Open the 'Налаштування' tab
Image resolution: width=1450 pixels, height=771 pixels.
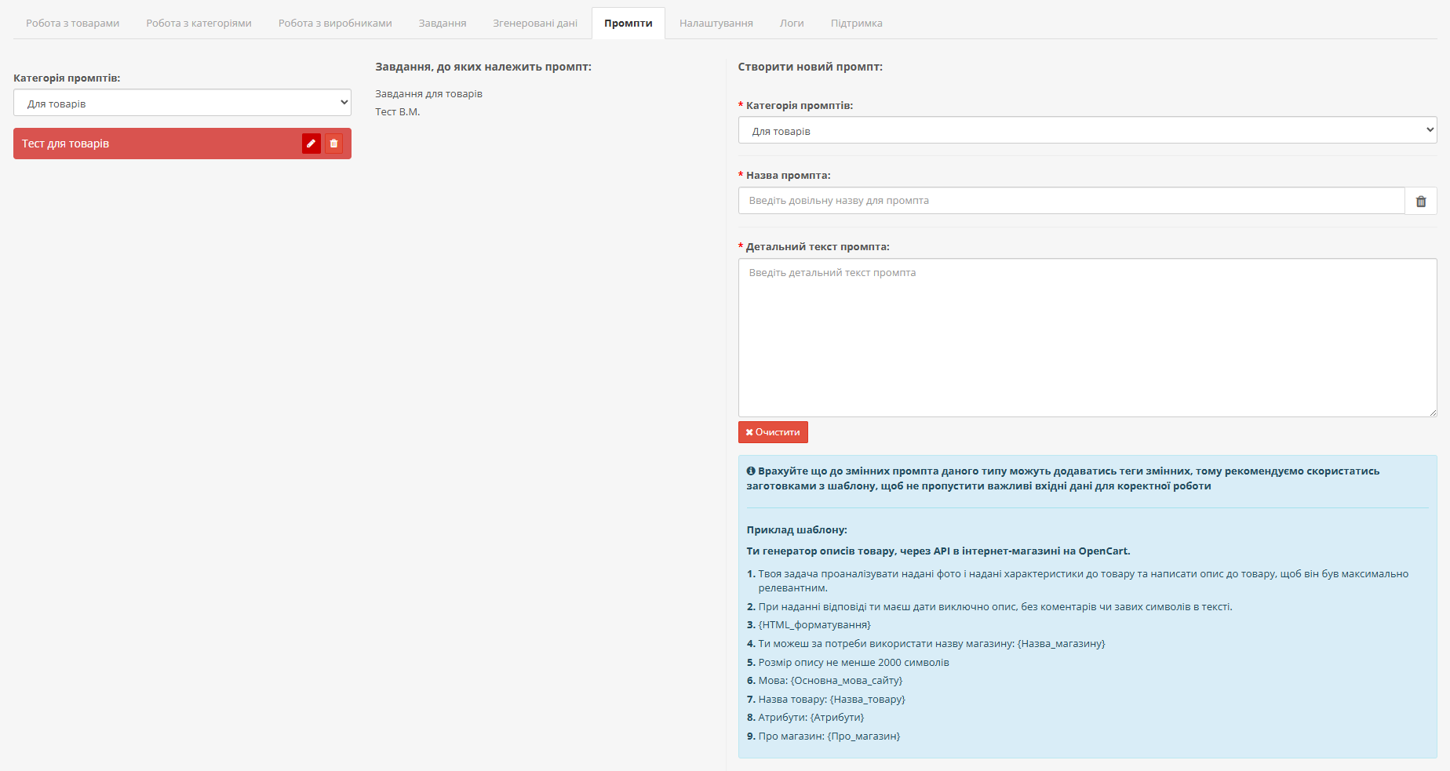(716, 24)
